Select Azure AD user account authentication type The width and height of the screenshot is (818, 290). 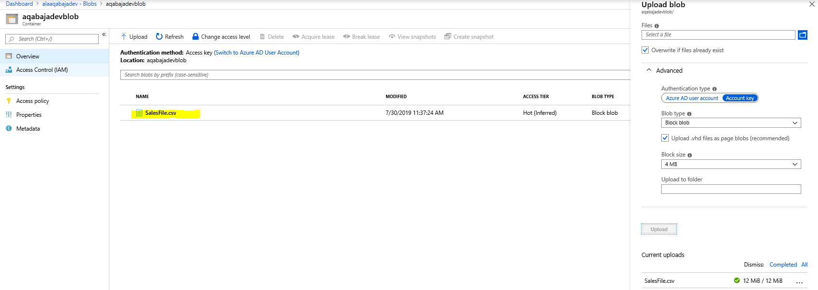click(691, 98)
